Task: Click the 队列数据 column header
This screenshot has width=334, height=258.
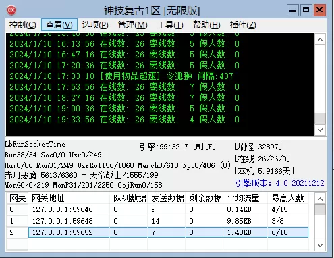Action: pos(129,199)
